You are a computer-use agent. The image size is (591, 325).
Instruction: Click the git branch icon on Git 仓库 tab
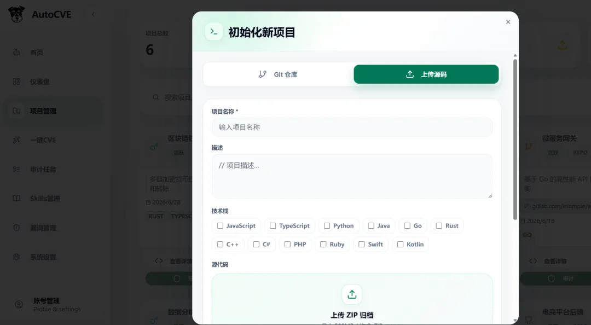tap(263, 74)
